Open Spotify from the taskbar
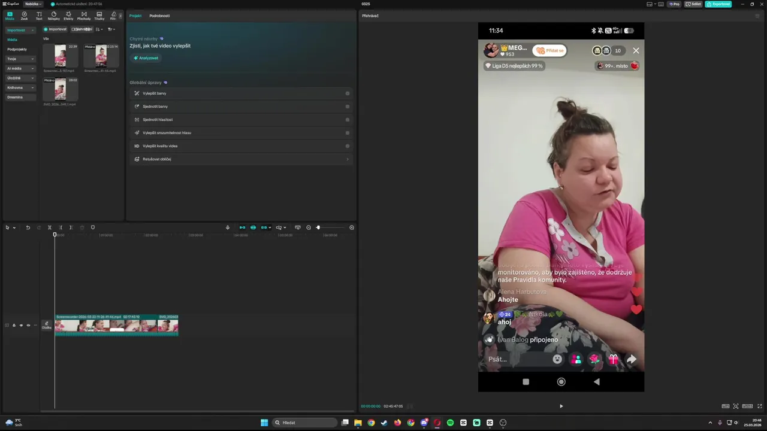 (450, 423)
